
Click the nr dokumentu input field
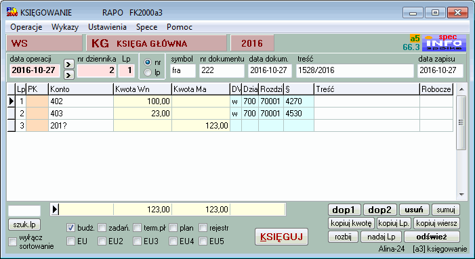pyautogui.click(x=222, y=70)
